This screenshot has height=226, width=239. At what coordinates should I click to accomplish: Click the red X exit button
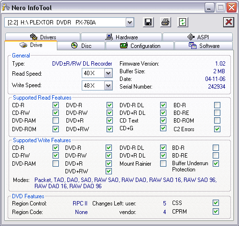click(x=228, y=22)
